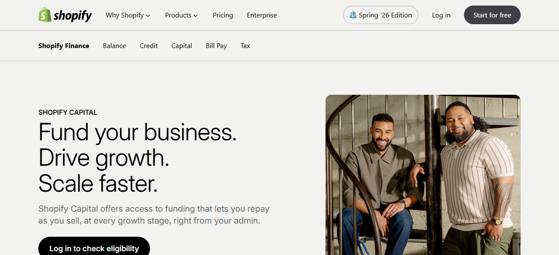Click the shopping bag icon in Spring '26 Edition
The height and width of the screenshot is (255, 559).
click(353, 15)
